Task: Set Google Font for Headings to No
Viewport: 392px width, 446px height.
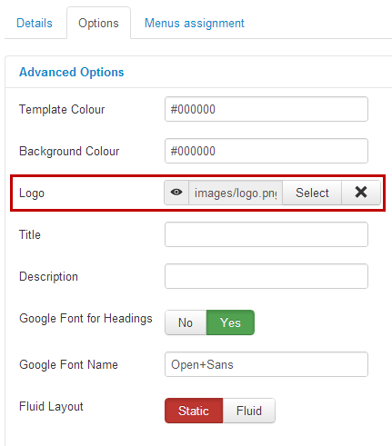Action: tap(186, 322)
